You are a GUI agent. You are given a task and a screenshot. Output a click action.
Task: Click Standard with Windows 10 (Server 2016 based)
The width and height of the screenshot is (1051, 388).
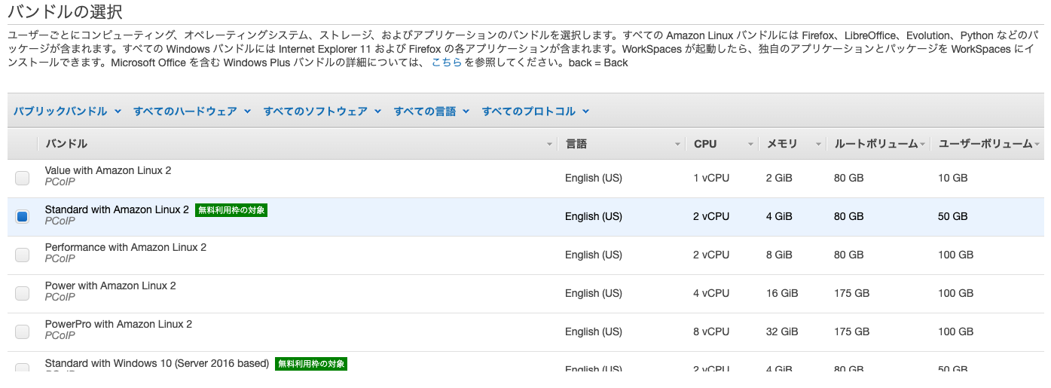tap(157, 363)
